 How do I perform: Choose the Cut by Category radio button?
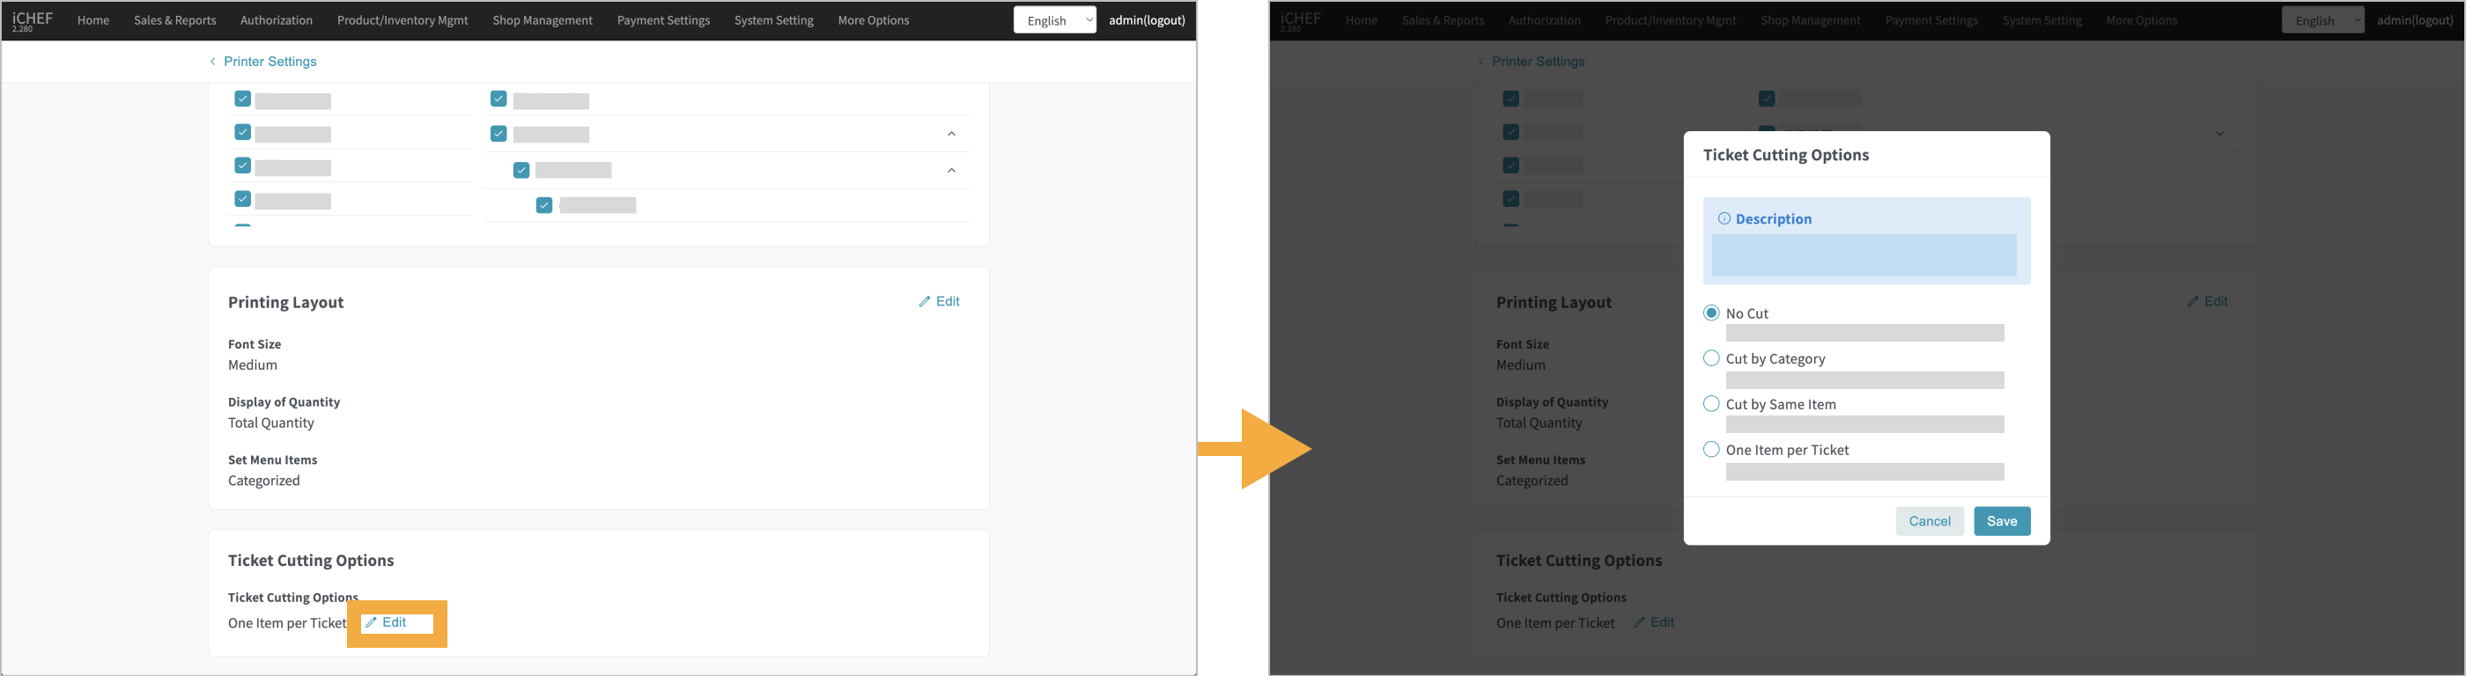1711,358
